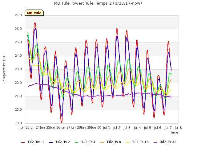Select the Tul2_Ts-16 legend label

(140, 142)
